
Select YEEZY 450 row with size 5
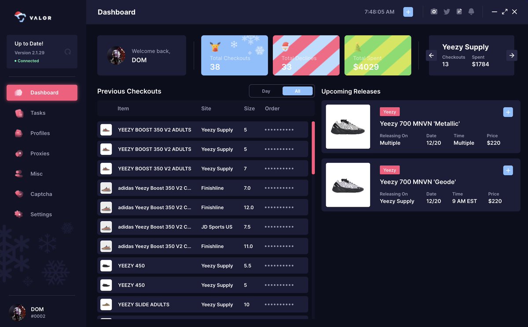point(203,285)
